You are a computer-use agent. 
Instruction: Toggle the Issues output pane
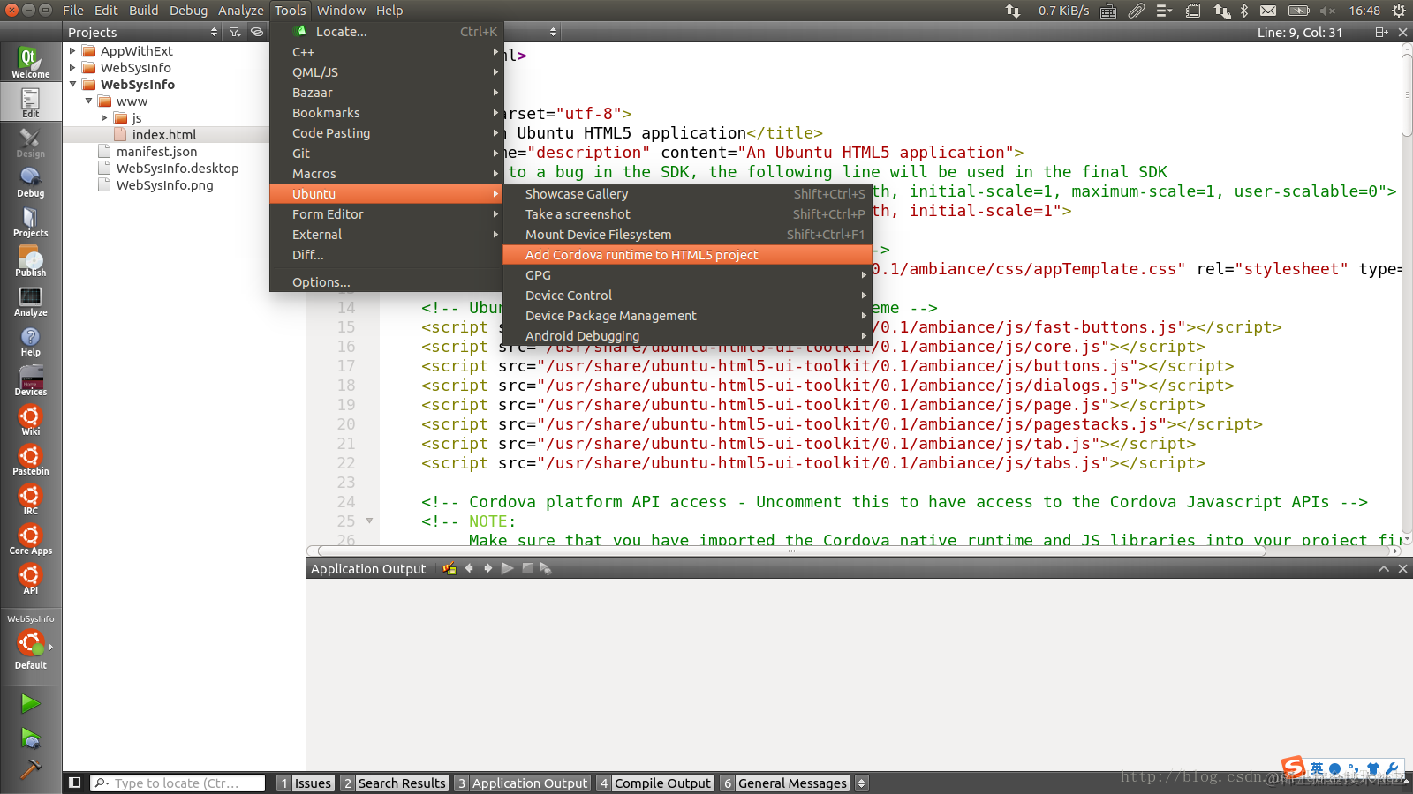(x=305, y=783)
